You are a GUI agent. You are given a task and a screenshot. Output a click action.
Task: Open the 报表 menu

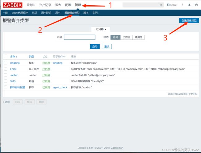tap(58, 5)
